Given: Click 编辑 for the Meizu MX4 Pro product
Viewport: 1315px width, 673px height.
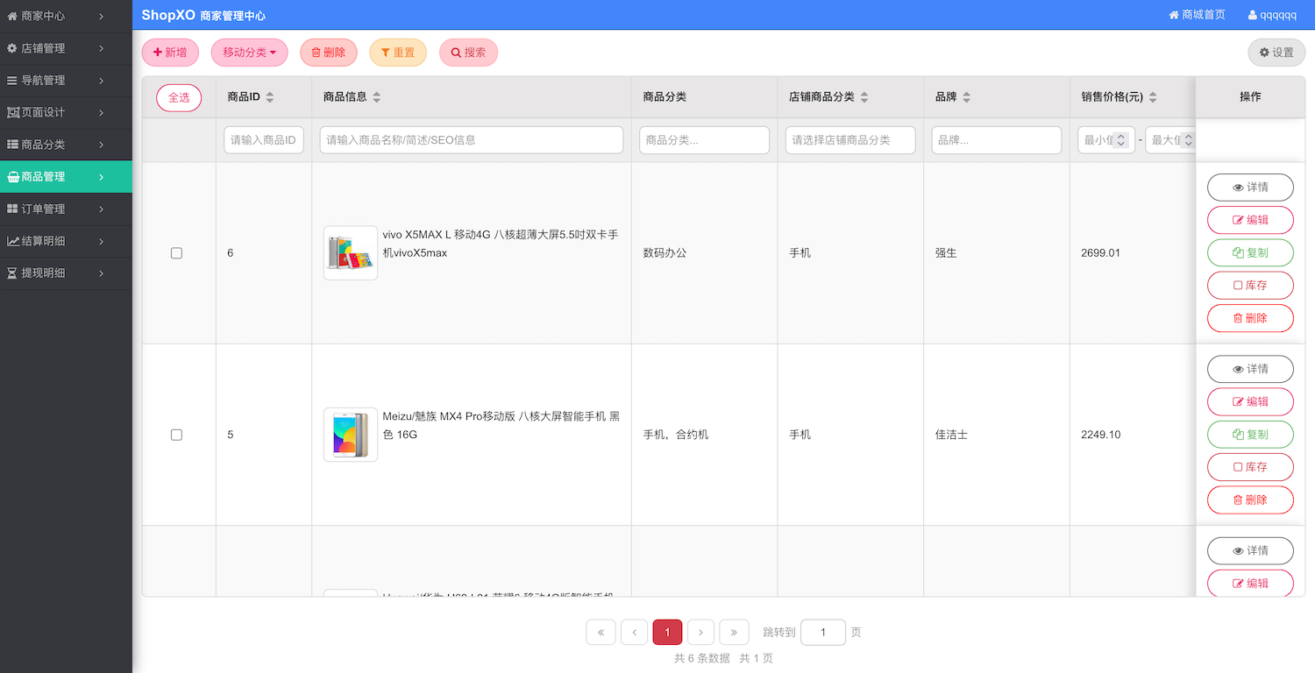Looking at the screenshot, I should coord(1250,401).
